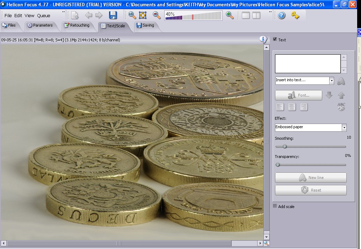Switch to the Parameters tab
Viewport: 361px width, 249px height.
[x=41, y=25]
